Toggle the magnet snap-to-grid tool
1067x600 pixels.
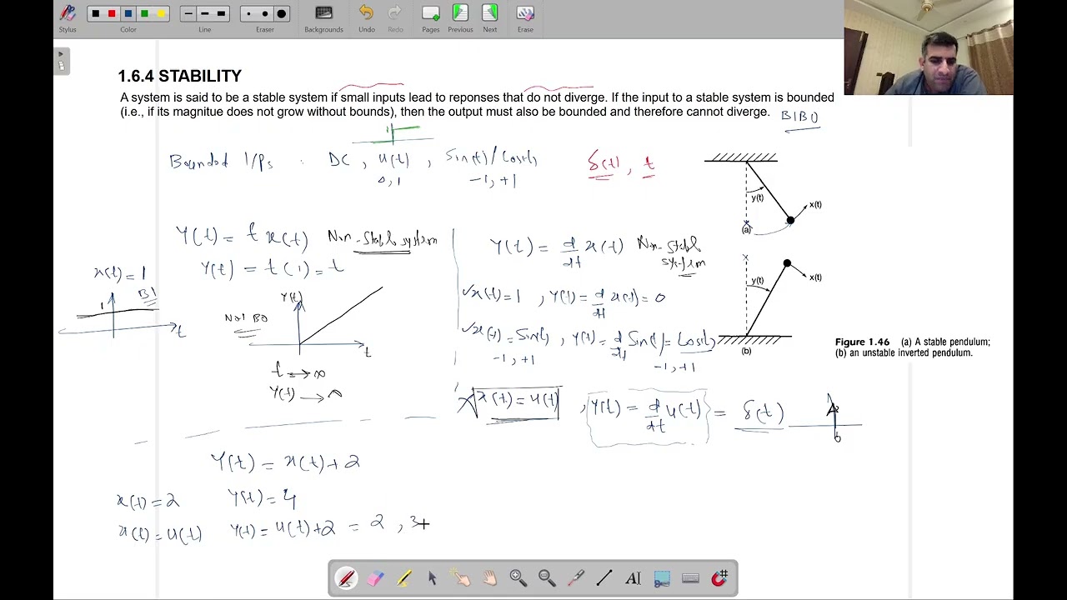pyautogui.click(x=719, y=578)
